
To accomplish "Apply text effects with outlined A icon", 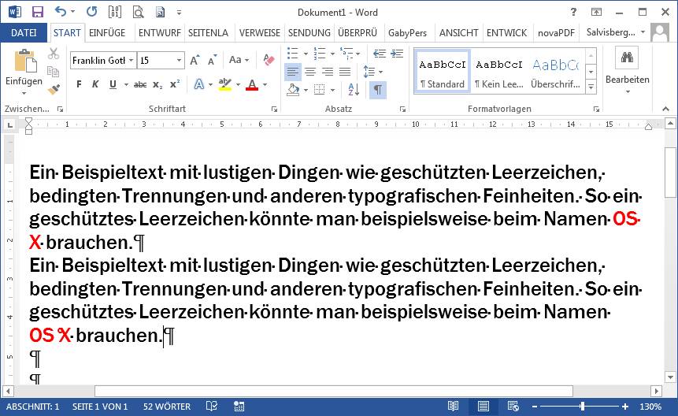I will [x=199, y=84].
